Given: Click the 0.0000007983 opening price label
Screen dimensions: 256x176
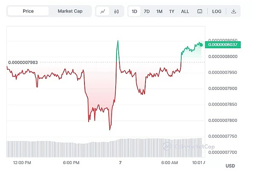Looking at the screenshot, I should click(x=23, y=63).
